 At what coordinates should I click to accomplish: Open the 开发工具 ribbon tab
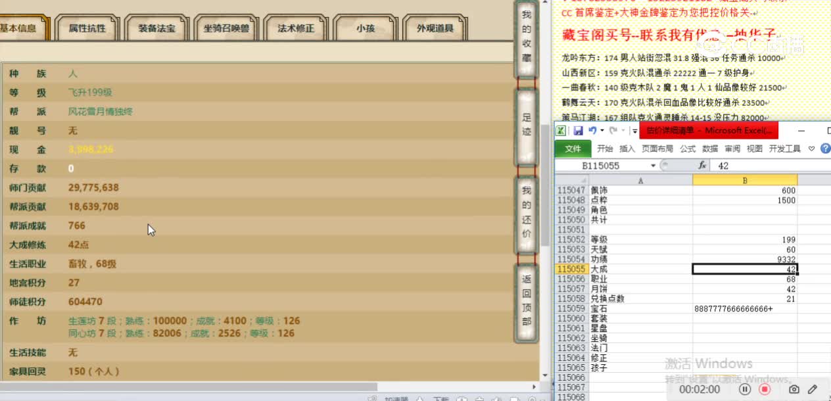[x=785, y=149]
